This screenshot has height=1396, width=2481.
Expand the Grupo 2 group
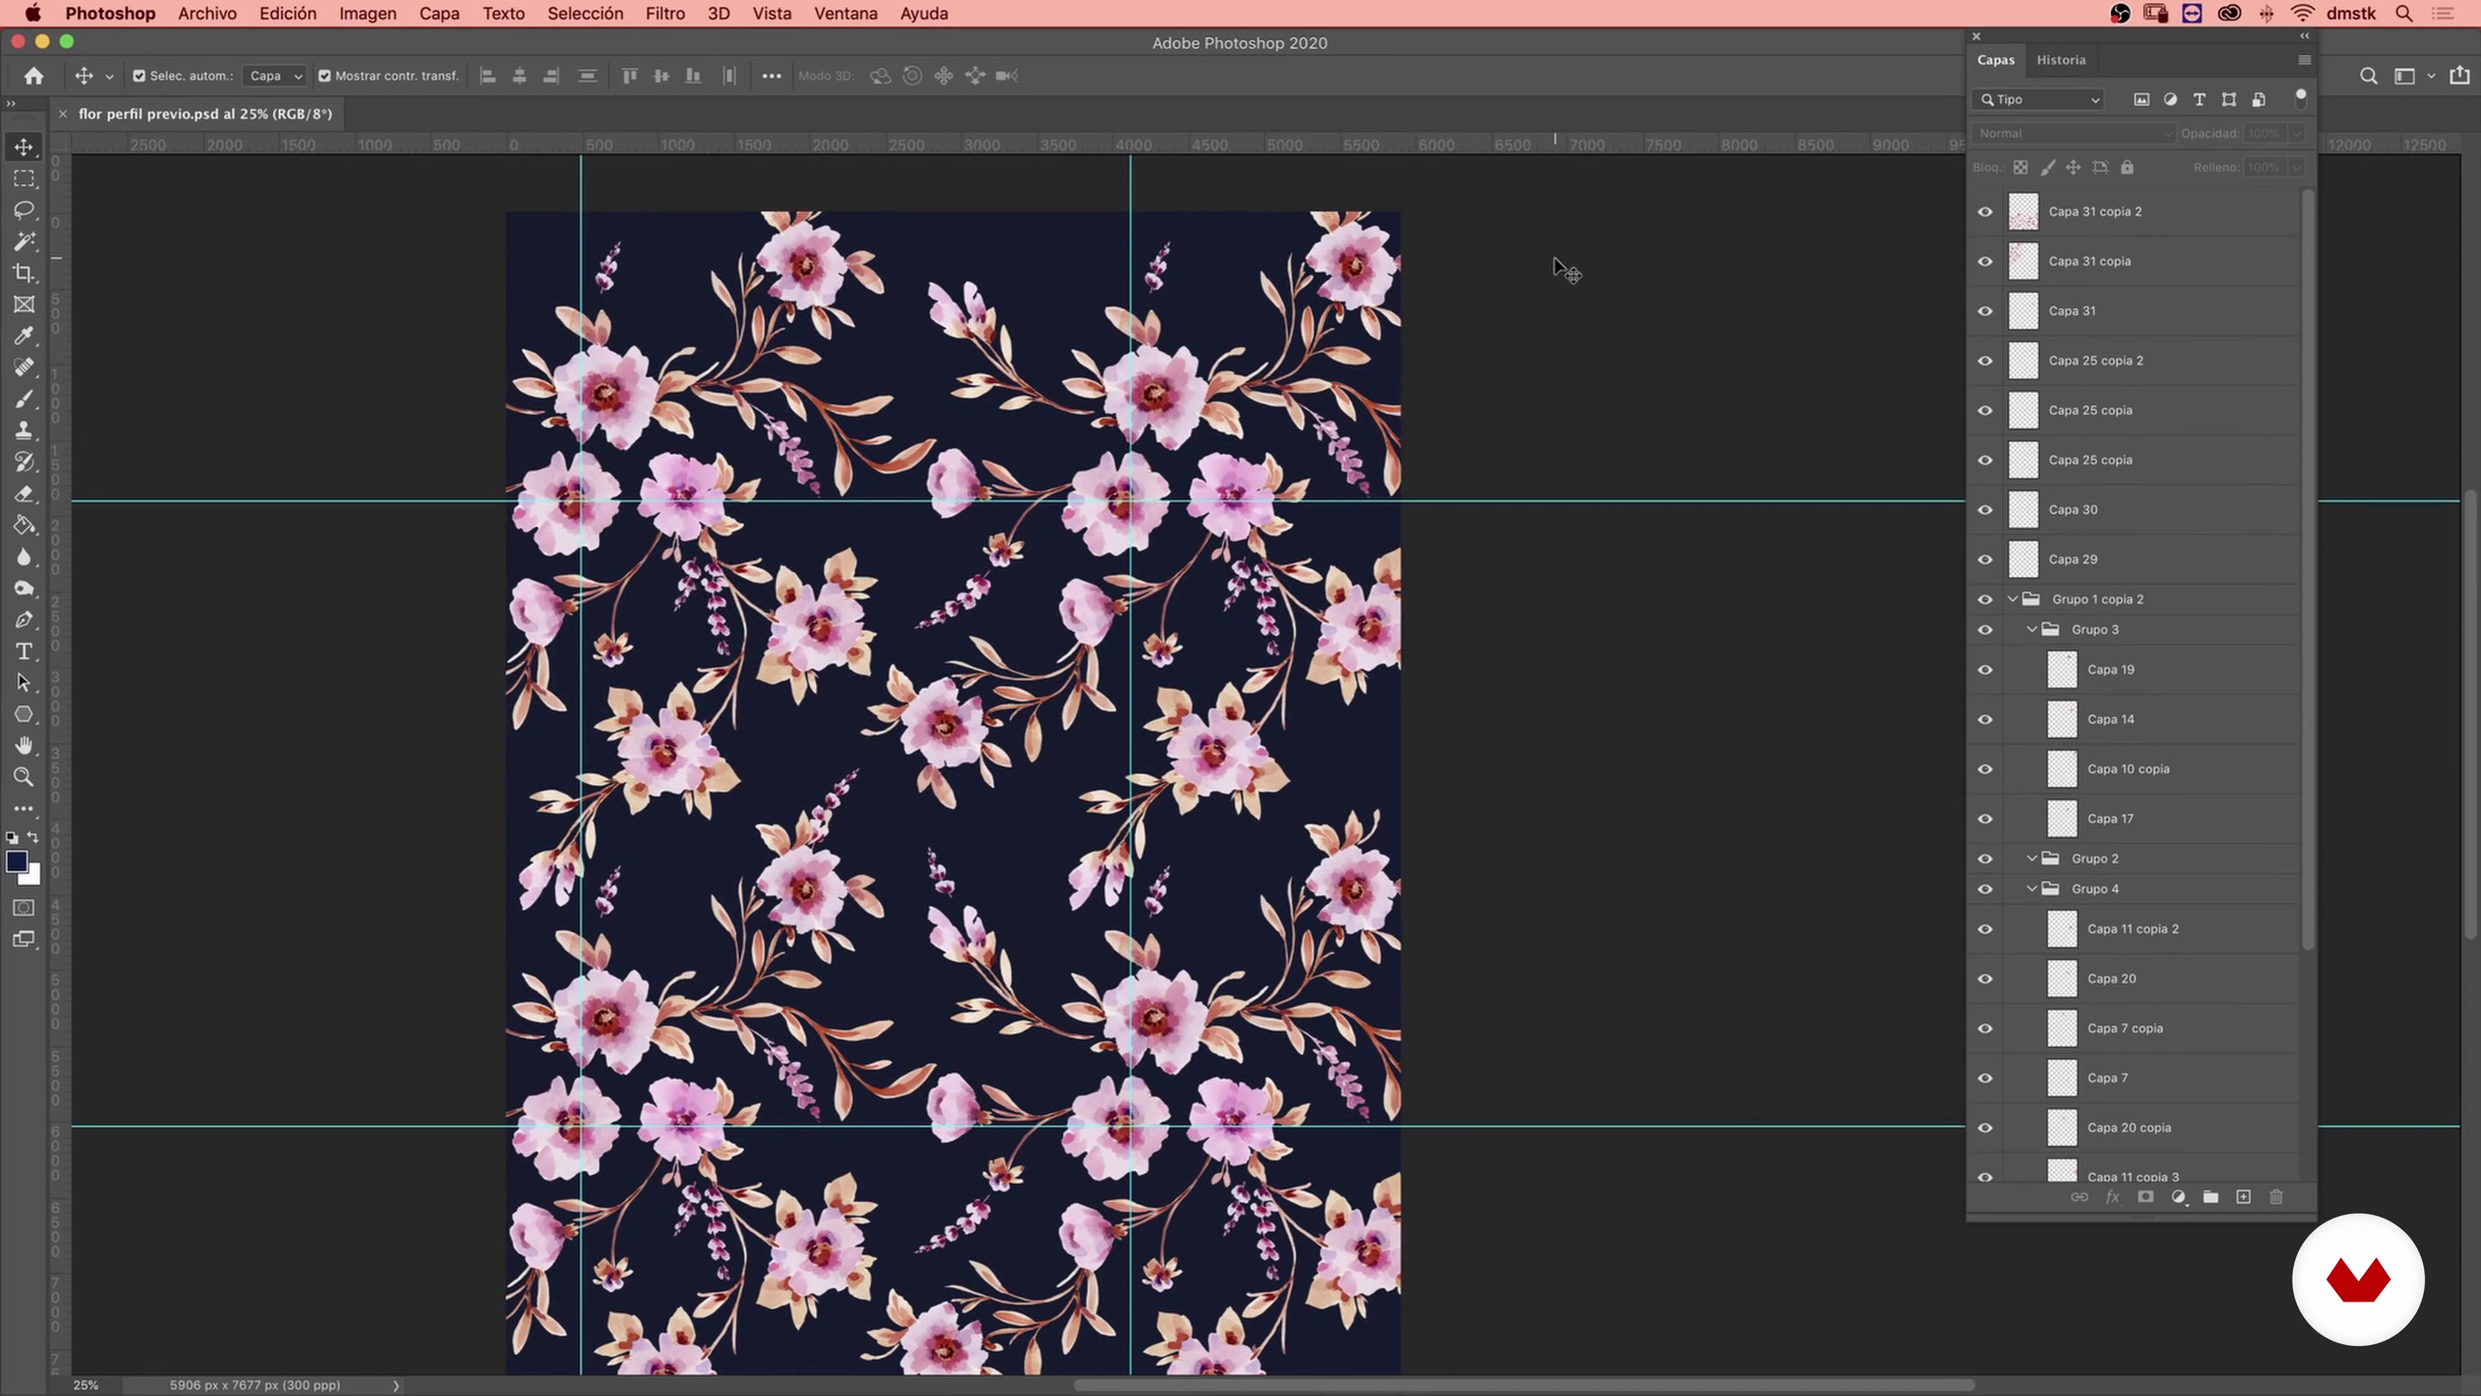[x=2031, y=858]
